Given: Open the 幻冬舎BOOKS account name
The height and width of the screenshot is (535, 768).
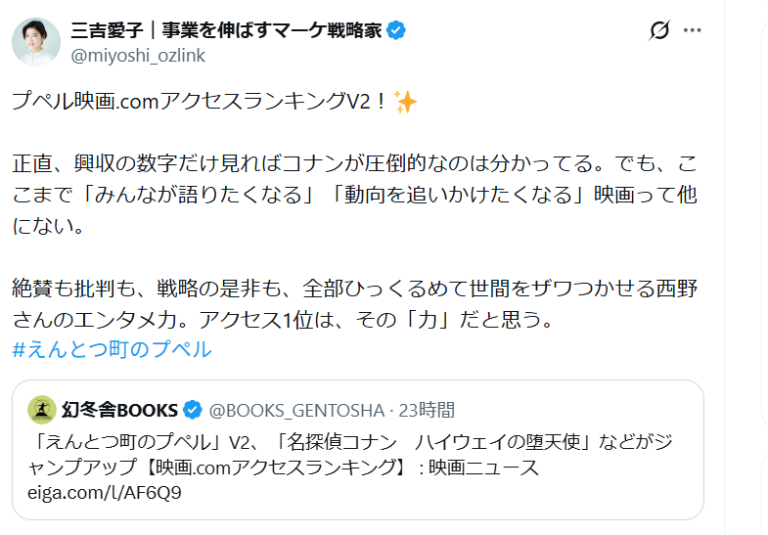Looking at the screenshot, I should tap(119, 409).
